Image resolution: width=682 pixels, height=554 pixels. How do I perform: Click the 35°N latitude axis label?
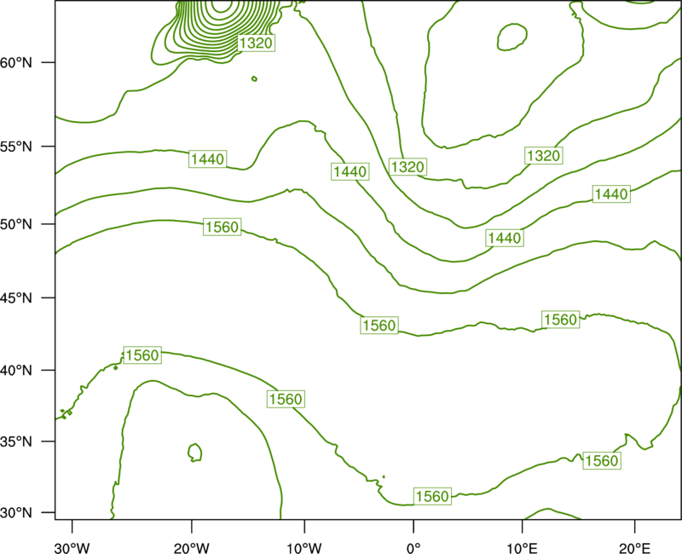(x=16, y=441)
